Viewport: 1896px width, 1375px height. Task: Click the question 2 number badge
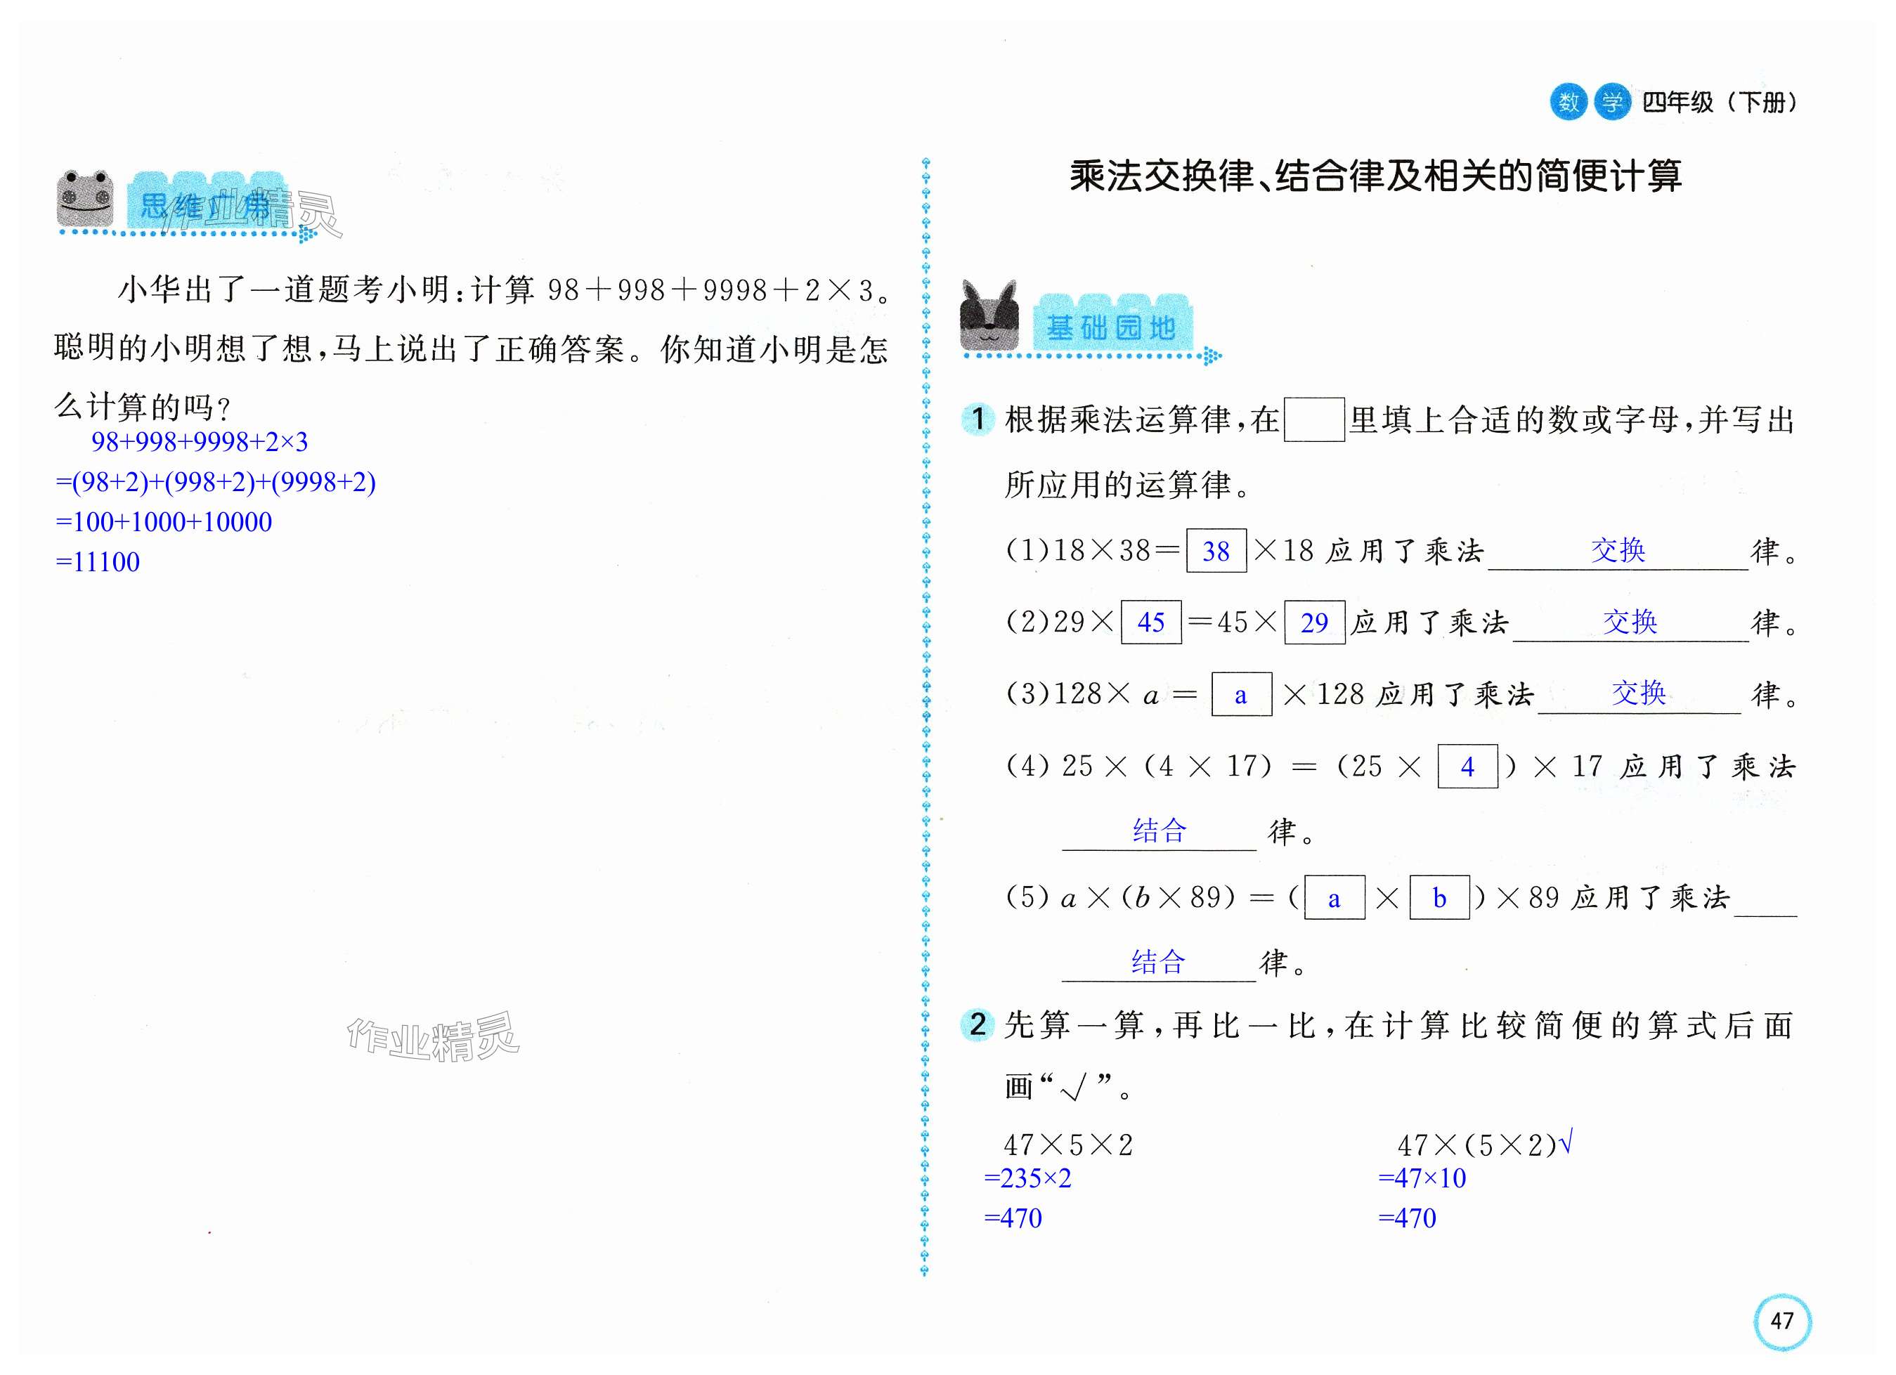(x=978, y=1024)
